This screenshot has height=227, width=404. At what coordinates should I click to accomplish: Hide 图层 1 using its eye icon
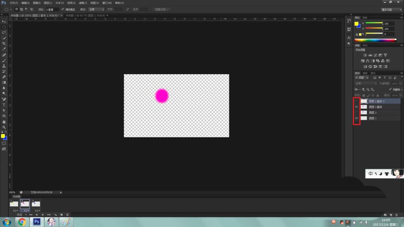(357, 118)
